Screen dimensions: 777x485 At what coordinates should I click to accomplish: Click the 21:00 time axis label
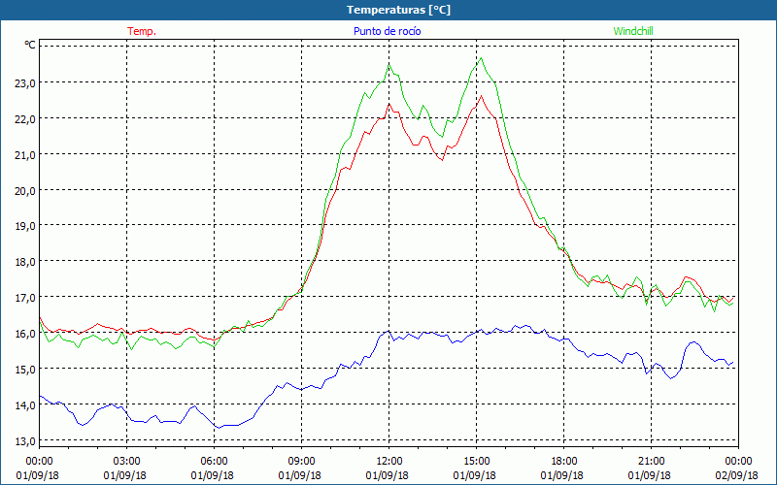pos(651,462)
